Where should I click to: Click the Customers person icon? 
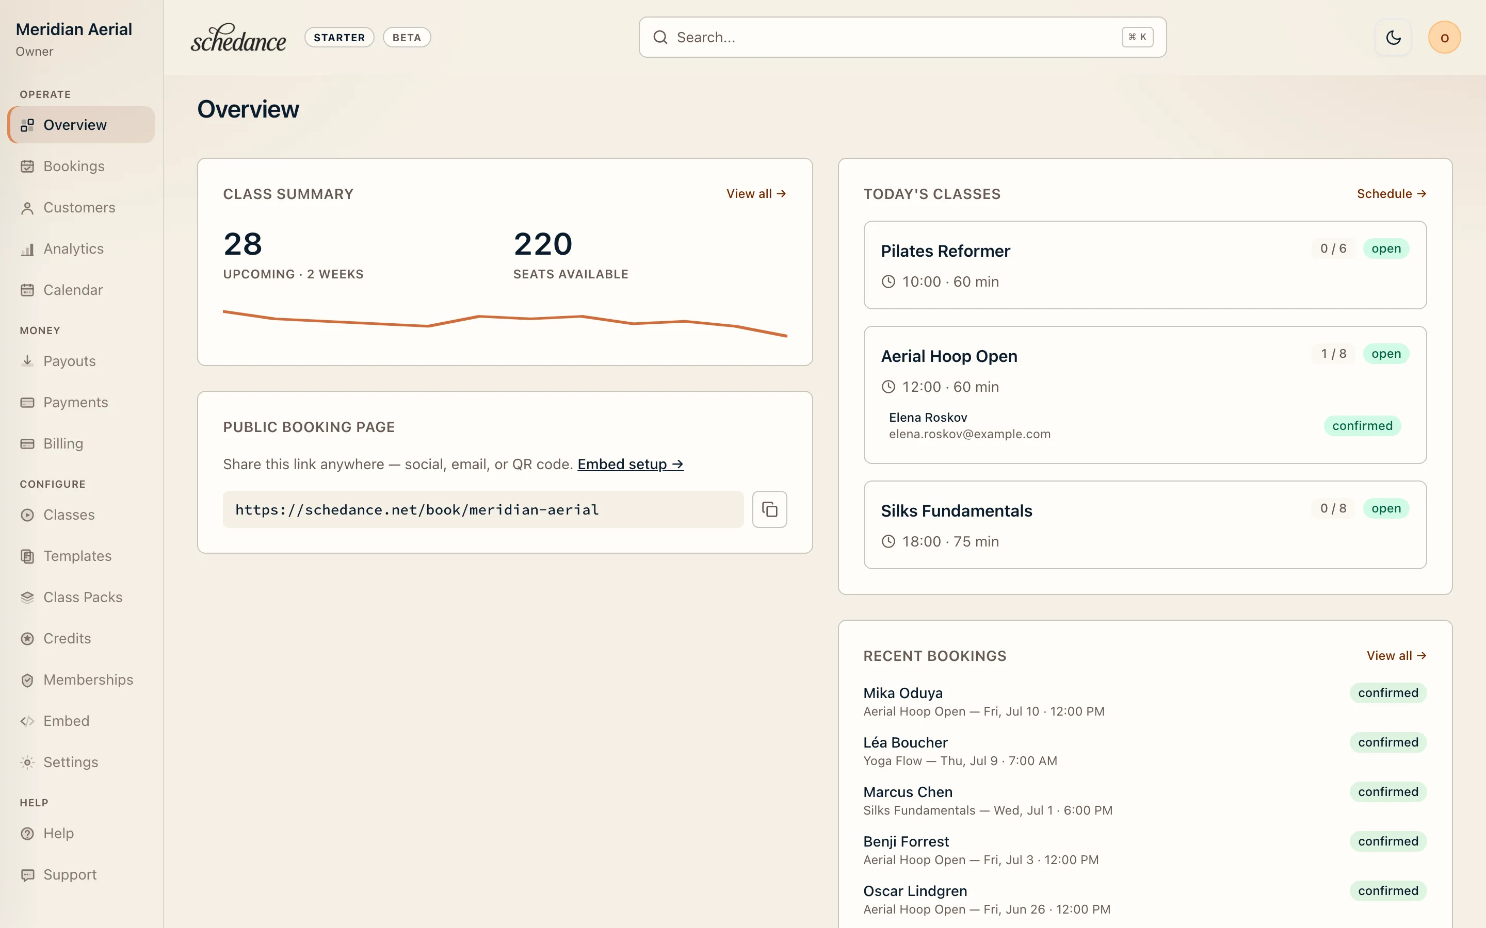point(27,207)
